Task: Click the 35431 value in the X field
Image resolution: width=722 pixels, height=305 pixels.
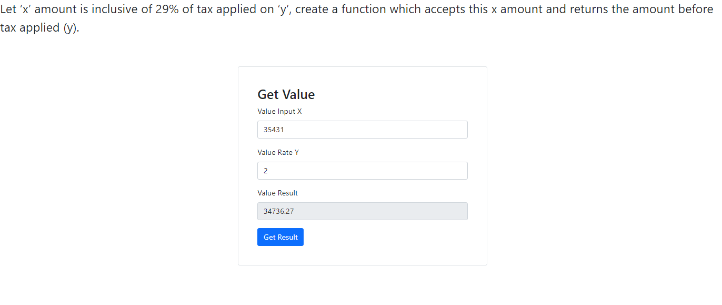Action: 274,130
